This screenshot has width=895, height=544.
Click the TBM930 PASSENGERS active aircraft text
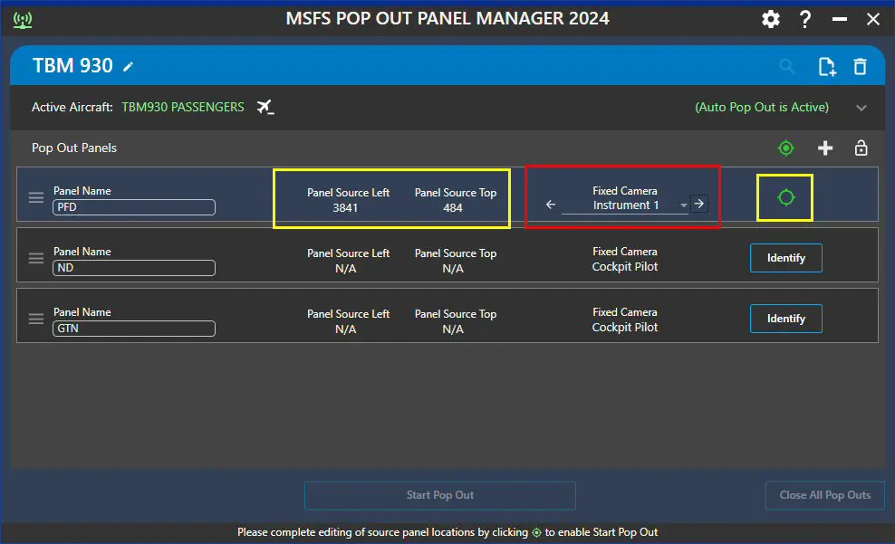click(x=183, y=107)
